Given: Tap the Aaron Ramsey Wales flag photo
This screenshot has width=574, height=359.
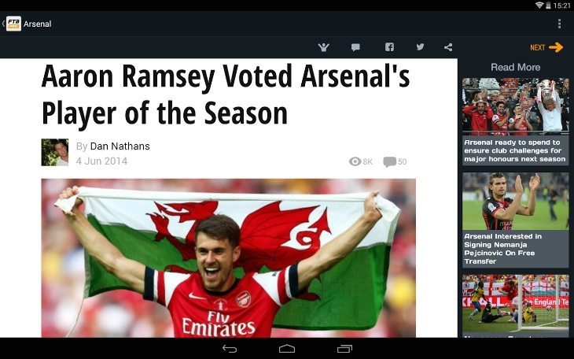Looking at the screenshot, I should click(x=229, y=258).
